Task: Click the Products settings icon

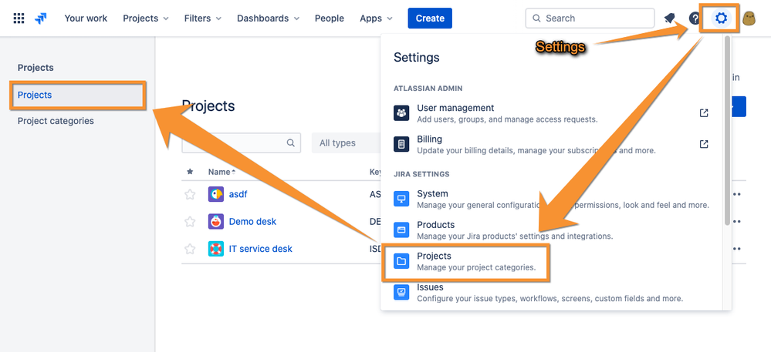Action: [x=401, y=230]
